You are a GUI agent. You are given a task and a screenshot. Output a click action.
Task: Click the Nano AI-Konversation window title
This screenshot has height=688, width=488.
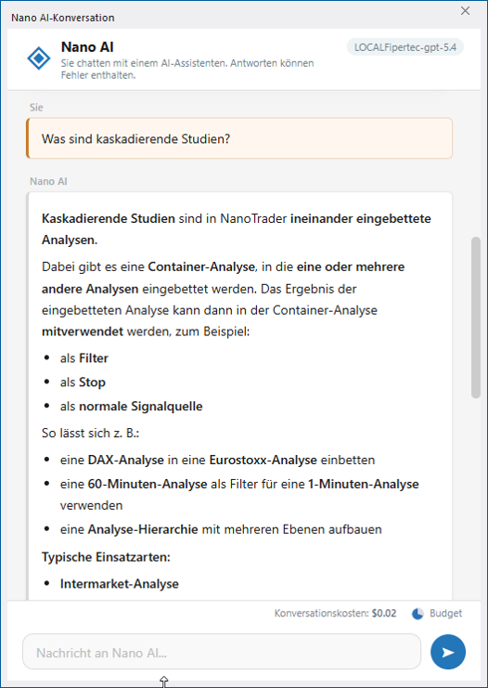(63, 18)
